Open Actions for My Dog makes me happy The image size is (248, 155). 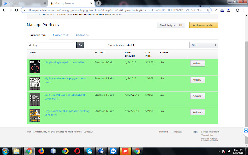[198, 80]
